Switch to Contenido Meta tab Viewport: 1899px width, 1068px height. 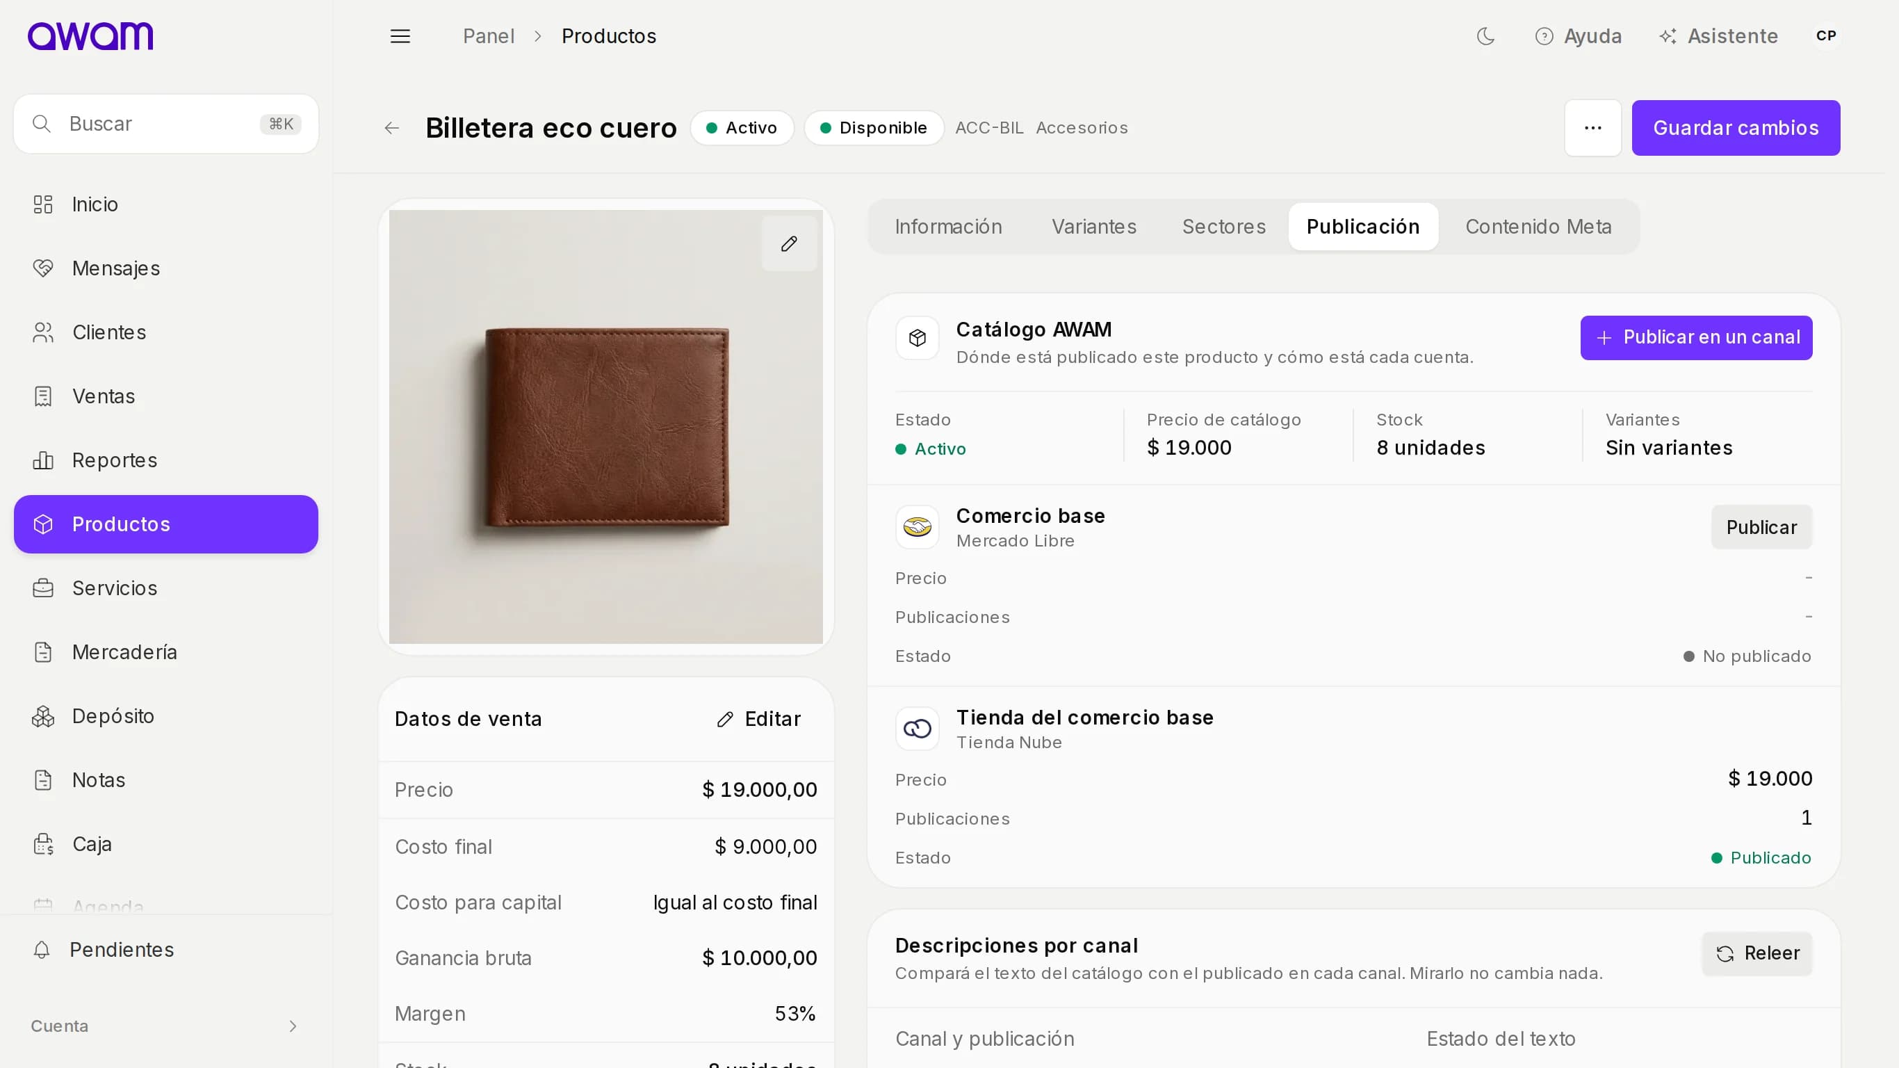[1538, 227]
